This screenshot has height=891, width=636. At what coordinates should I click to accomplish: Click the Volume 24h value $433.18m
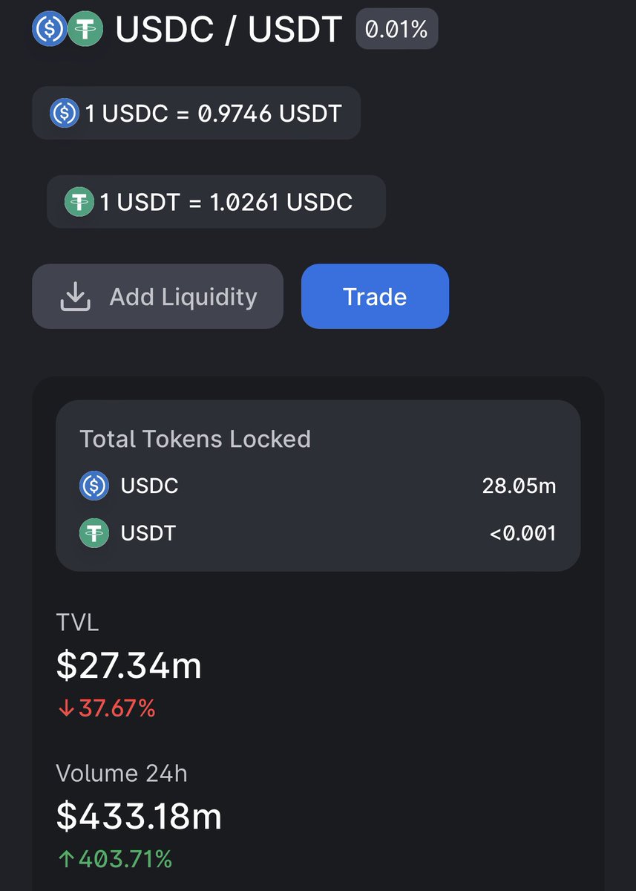tap(139, 816)
